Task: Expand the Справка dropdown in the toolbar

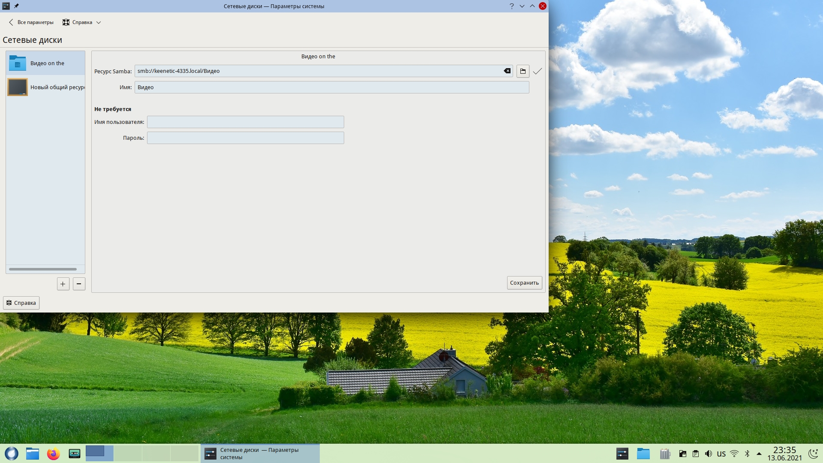Action: 82,22
